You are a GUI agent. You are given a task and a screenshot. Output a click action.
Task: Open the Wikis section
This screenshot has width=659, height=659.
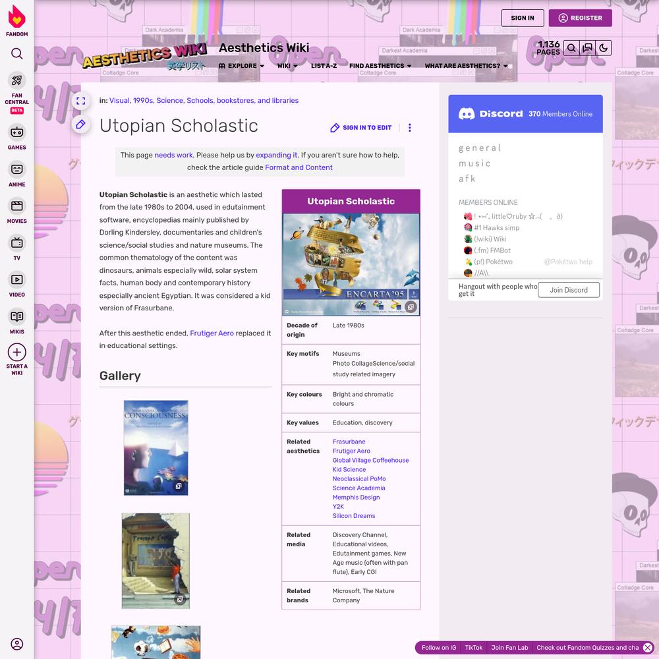tap(17, 321)
